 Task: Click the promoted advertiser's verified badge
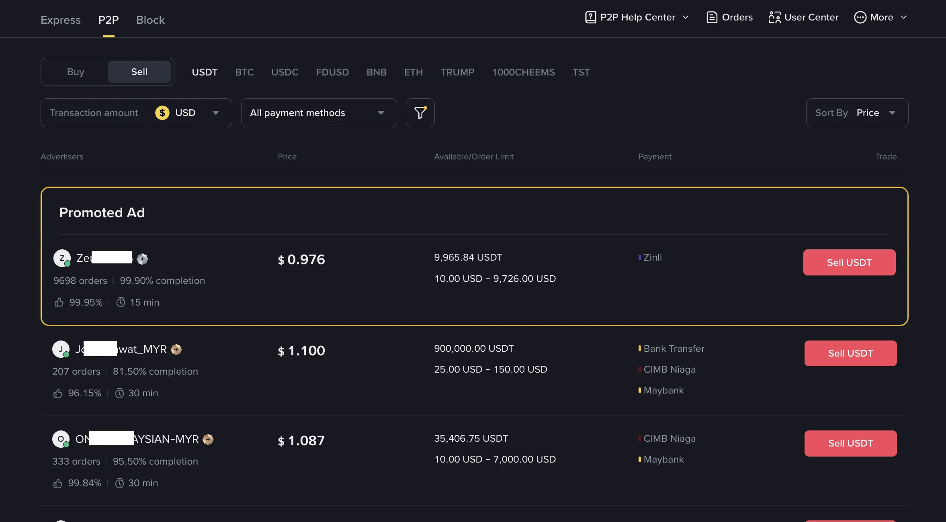(143, 259)
